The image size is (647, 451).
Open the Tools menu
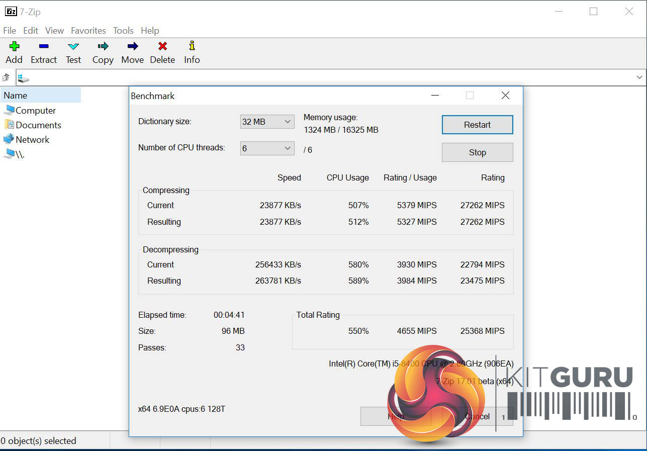123,31
